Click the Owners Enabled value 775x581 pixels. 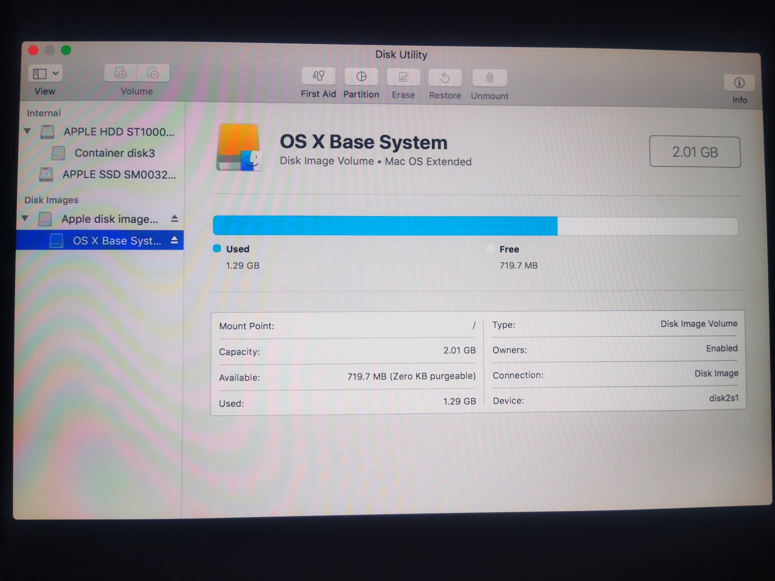point(722,348)
